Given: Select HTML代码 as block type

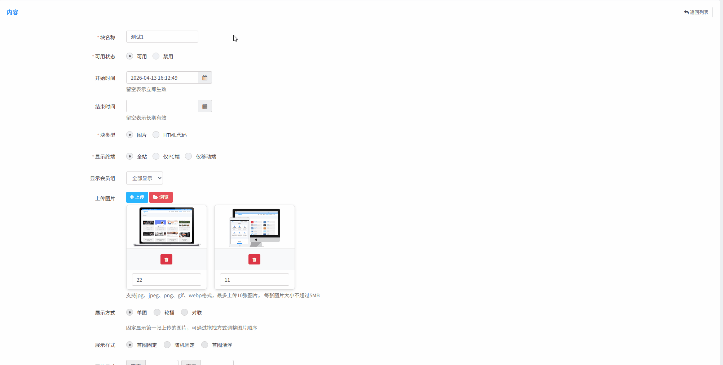Looking at the screenshot, I should (156, 135).
